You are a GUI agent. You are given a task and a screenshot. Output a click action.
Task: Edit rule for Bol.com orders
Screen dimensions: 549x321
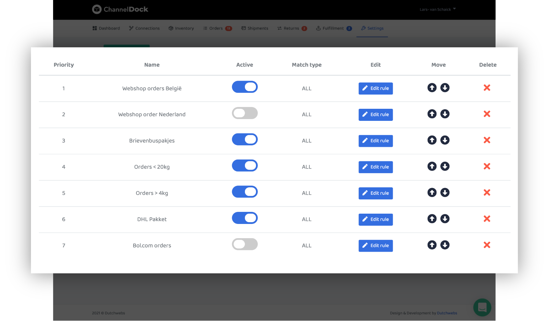[x=376, y=246]
